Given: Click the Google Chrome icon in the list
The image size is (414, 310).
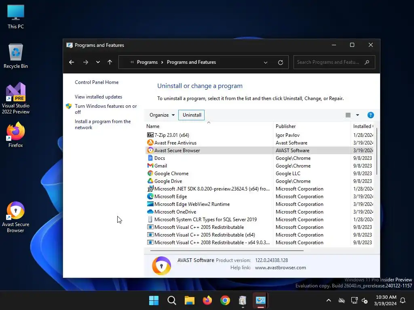Looking at the screenshot, I should pyautogui.click(x=150, y=173).
